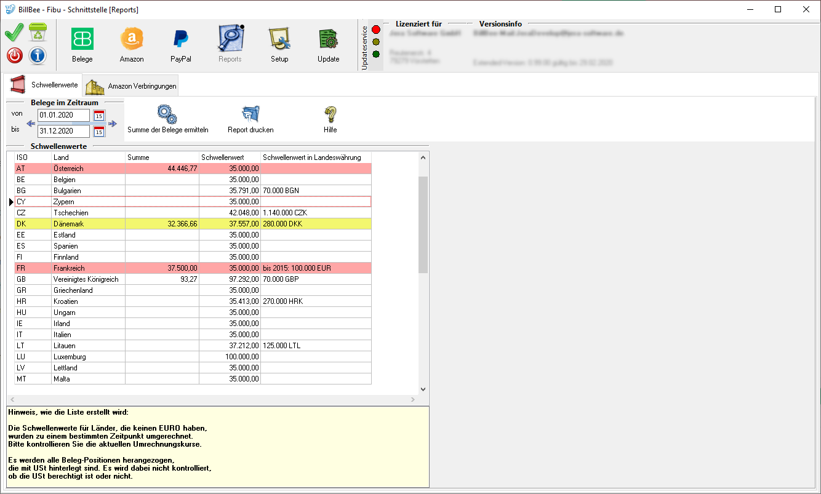Switch to Amazon Verbringungen tab
Viewport: 821px width, 494px height.
point(131,86)
